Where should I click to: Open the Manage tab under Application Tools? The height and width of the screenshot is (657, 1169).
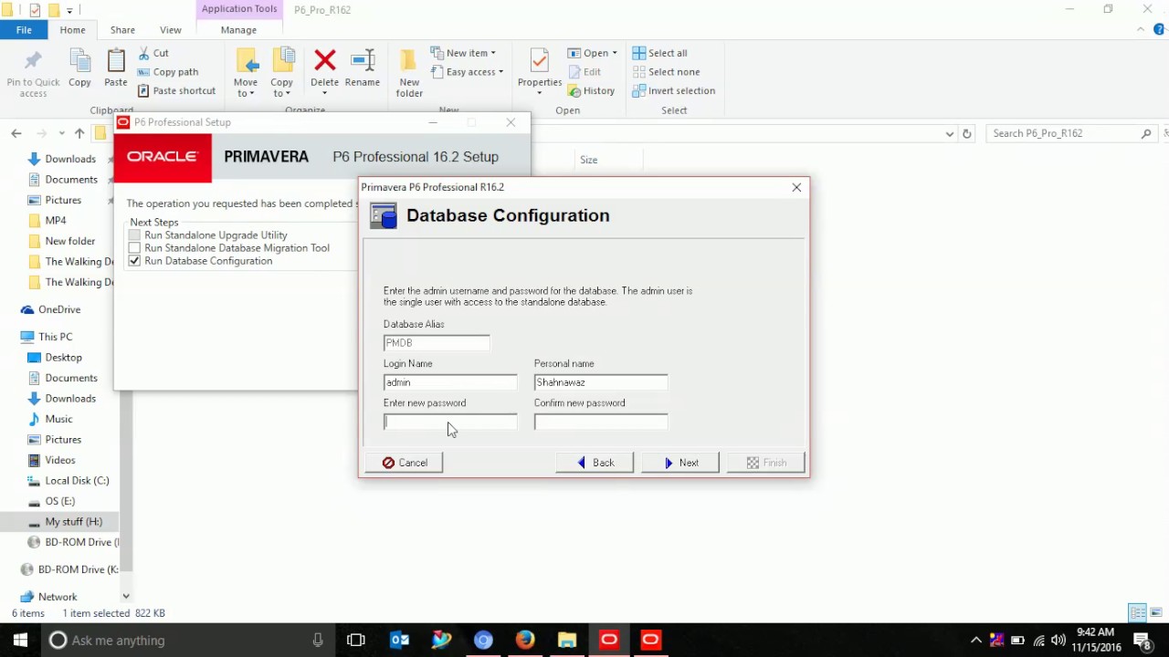tap(238, 30)
